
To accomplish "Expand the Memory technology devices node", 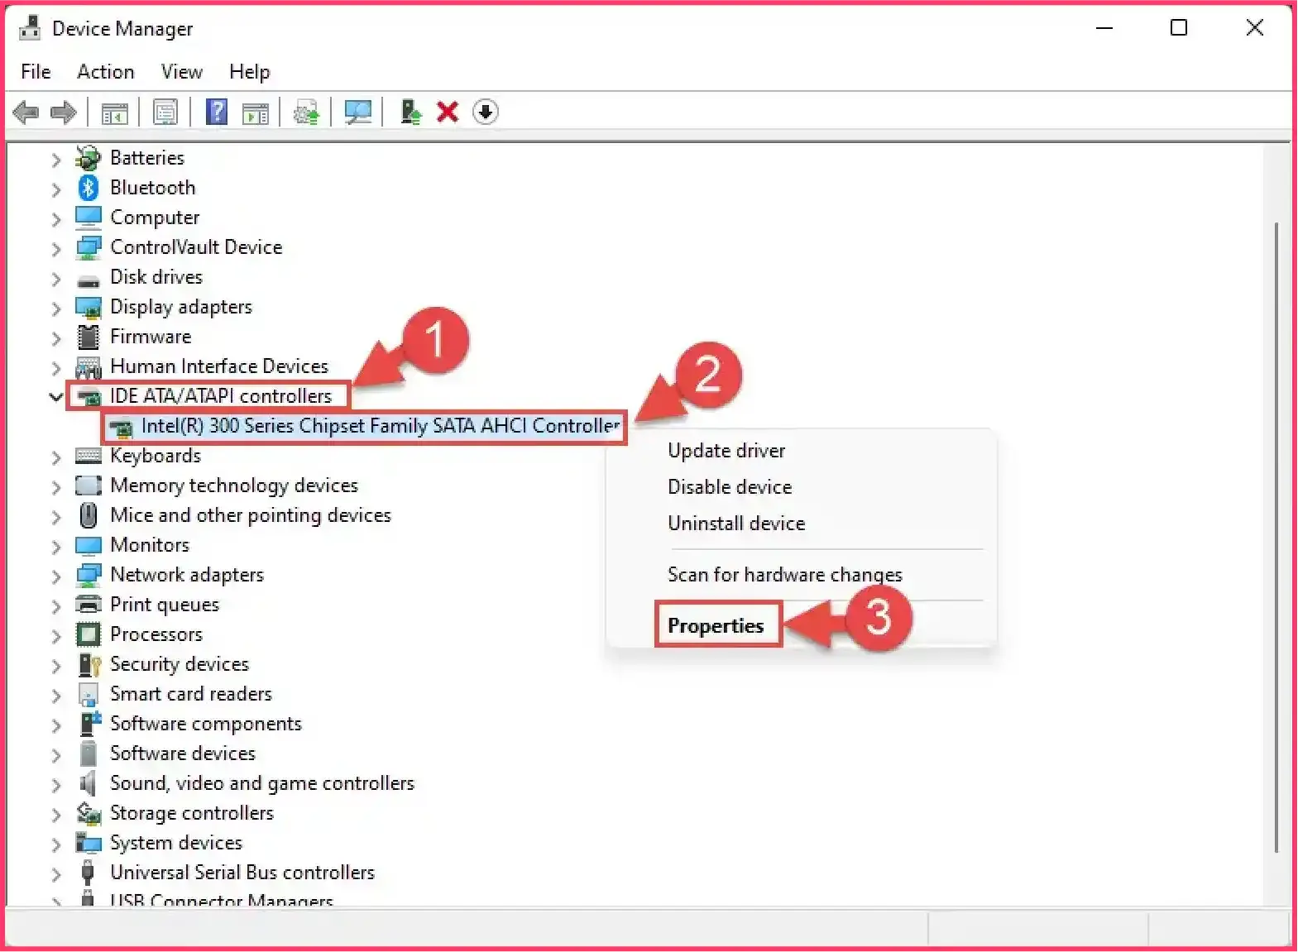I will (55, 486).
